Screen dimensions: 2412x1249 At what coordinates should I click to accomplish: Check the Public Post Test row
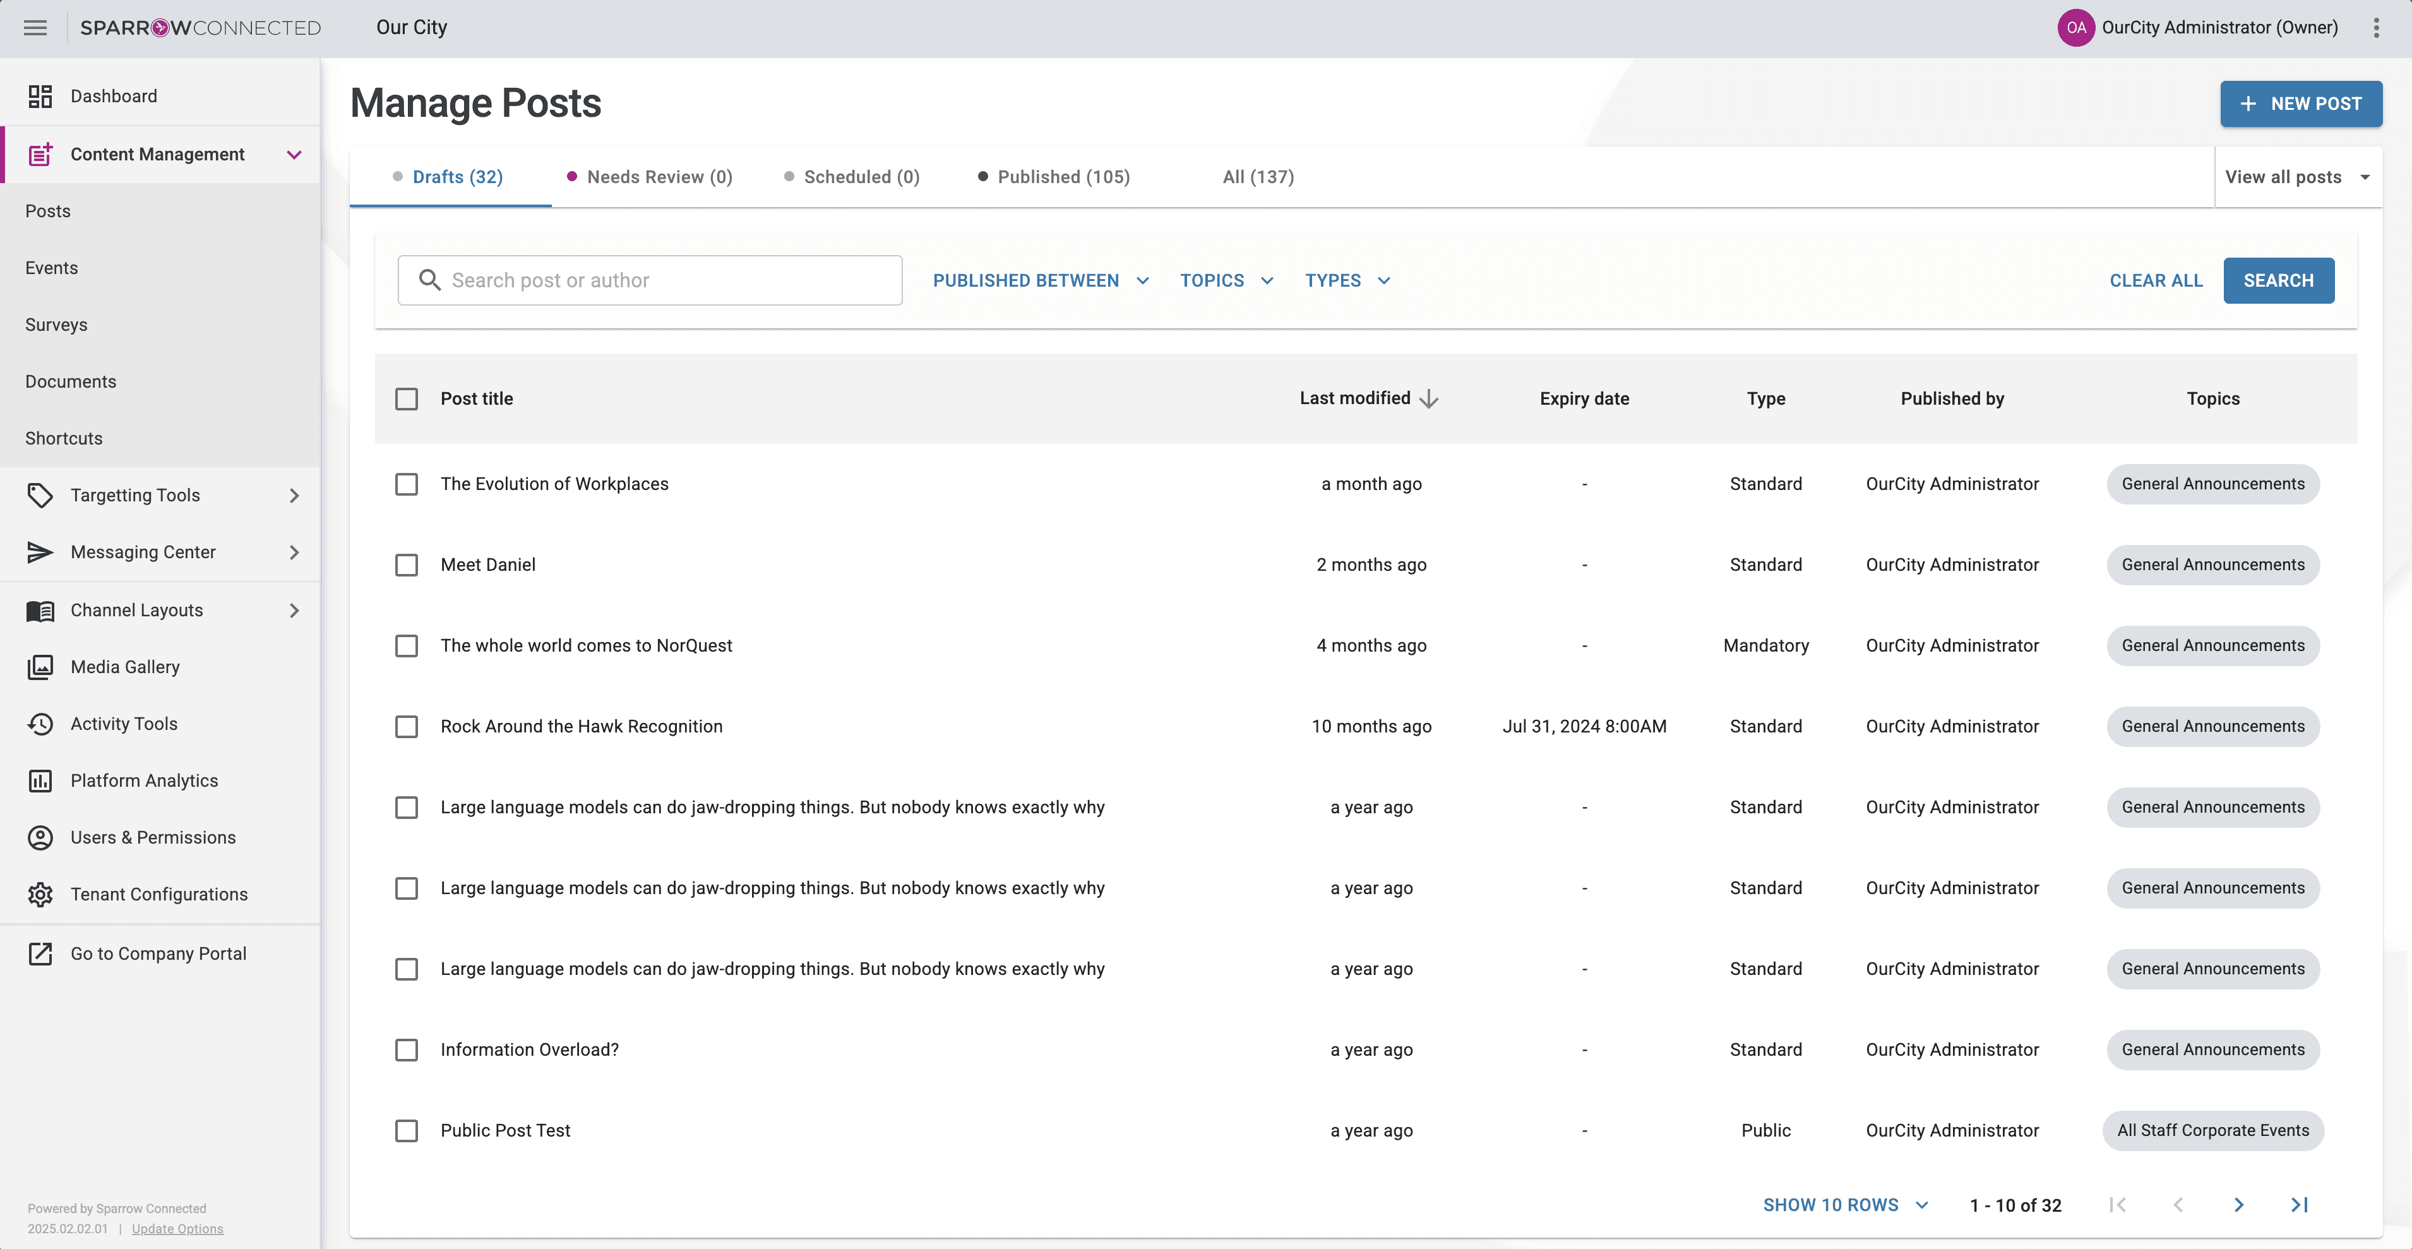point(407,1131)
